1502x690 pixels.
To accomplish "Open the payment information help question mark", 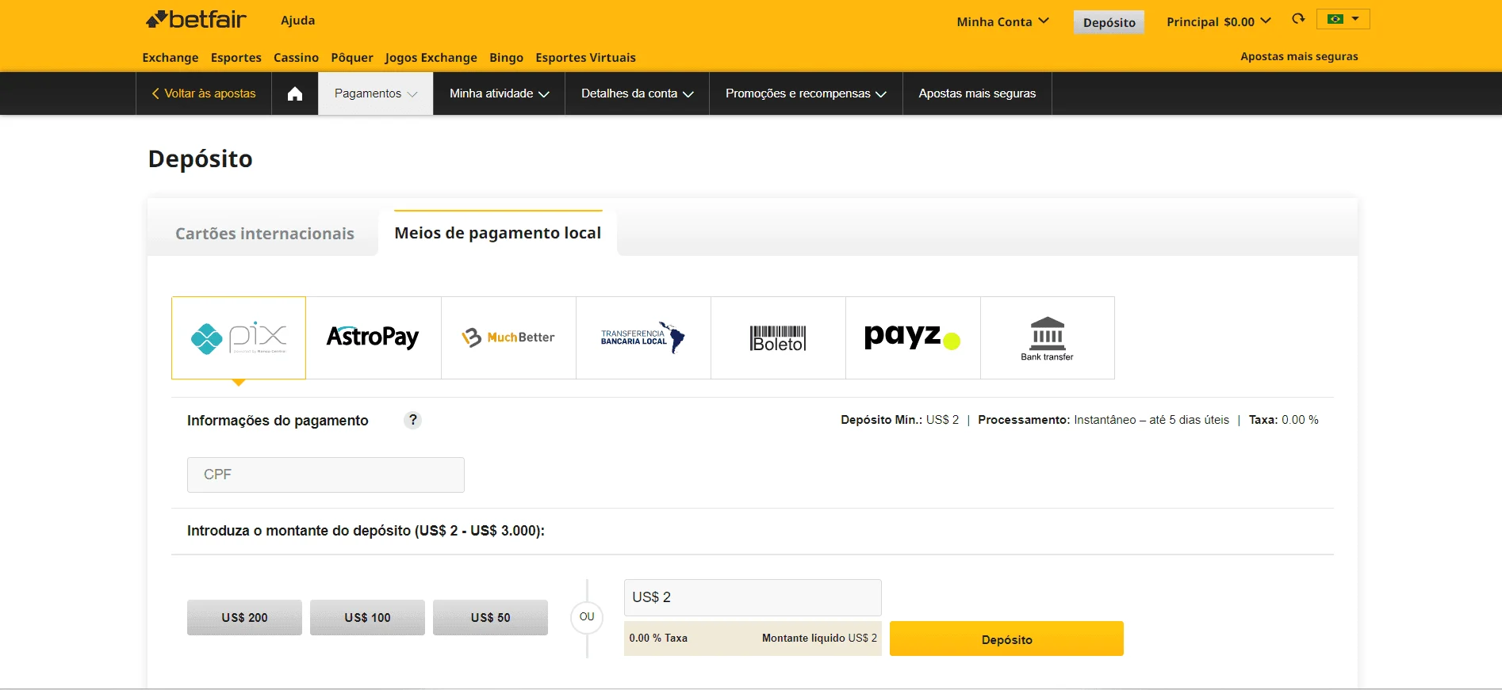I will point(412,420).
